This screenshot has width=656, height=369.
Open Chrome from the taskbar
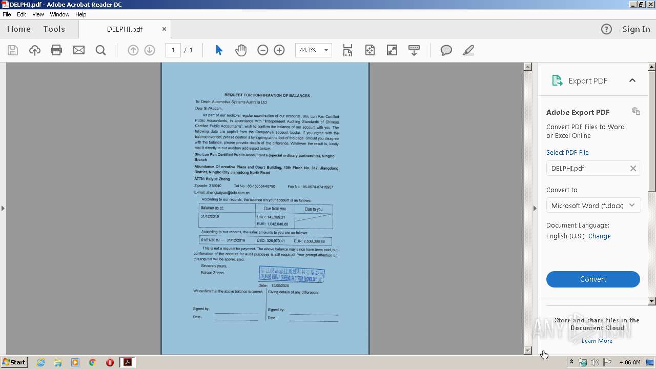point(93,362)
